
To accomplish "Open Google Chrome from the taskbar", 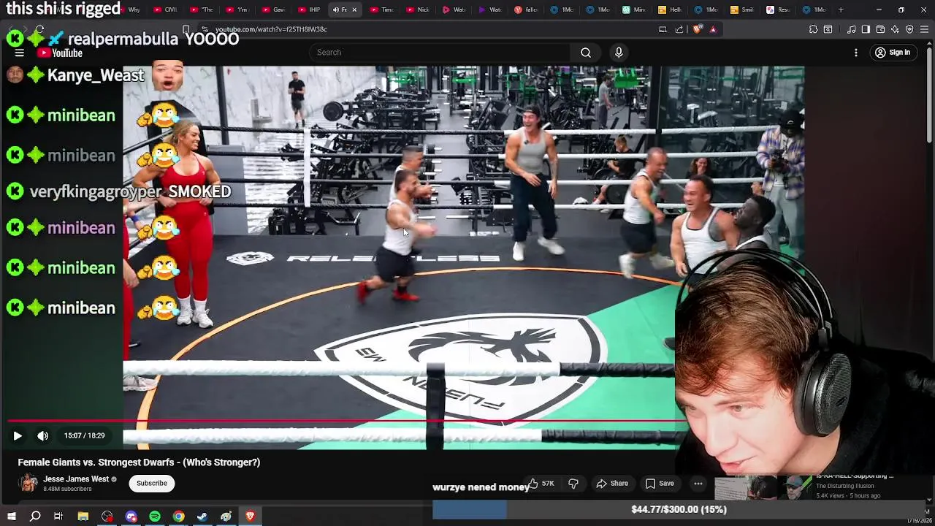I will tap(178, 517).
